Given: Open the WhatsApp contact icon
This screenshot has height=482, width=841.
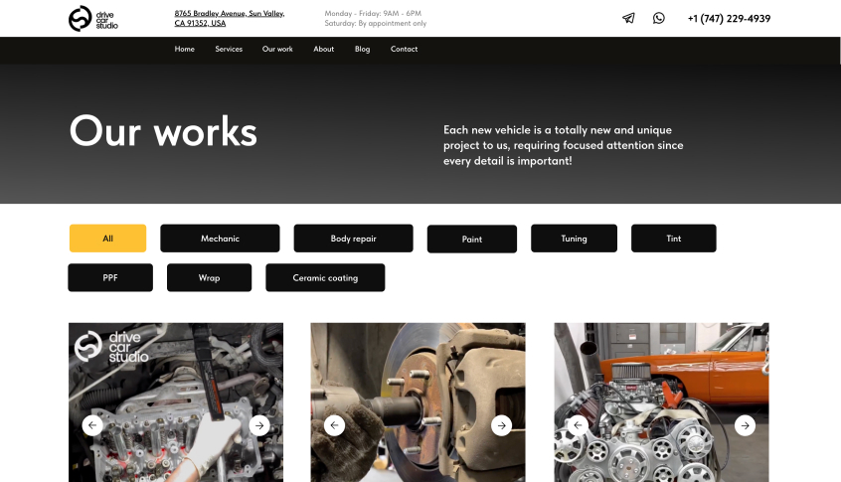Looking at the screenshot, I should click(659, 18).
